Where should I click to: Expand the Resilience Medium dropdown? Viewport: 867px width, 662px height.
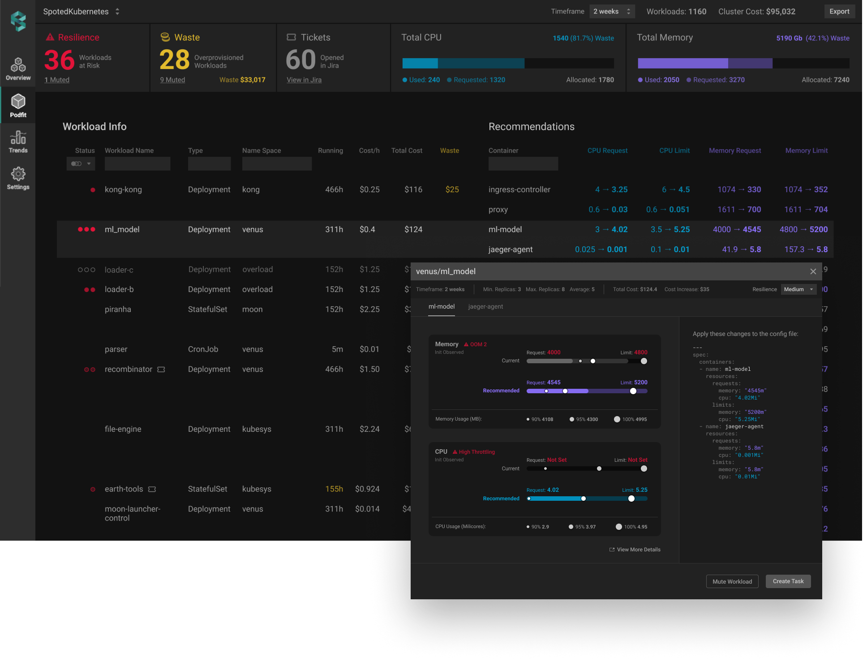798,289
